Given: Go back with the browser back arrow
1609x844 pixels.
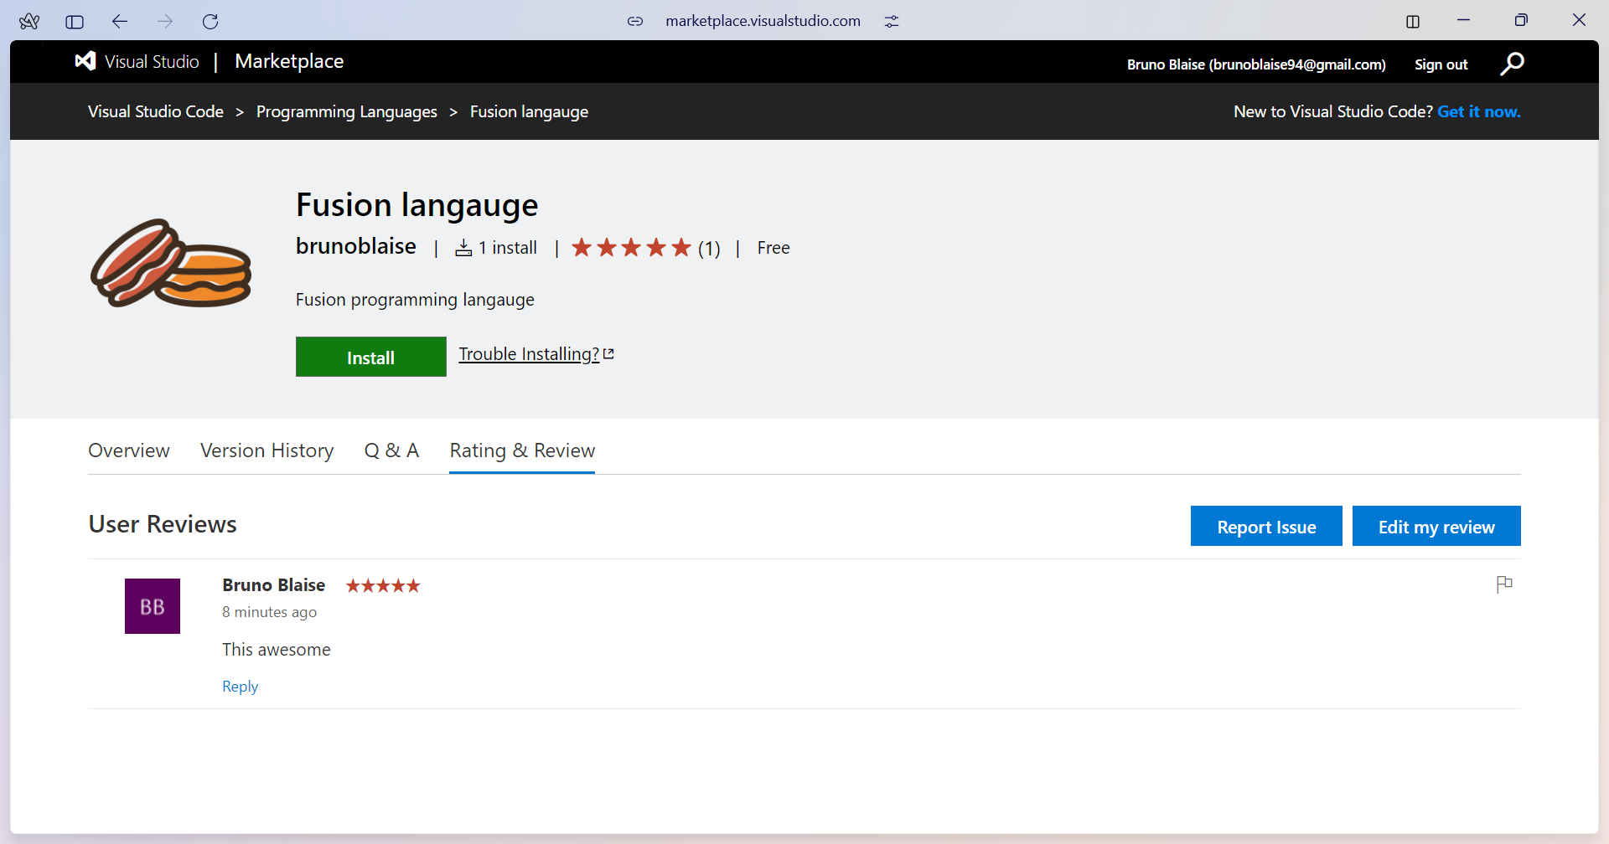Looking at the screenshot, I should [x=120, y=21].
